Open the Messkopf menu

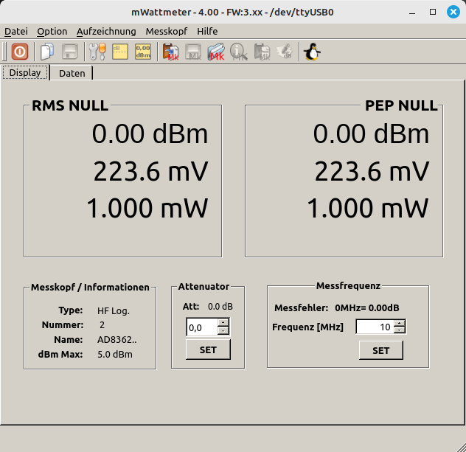click(x=167, y=31)
